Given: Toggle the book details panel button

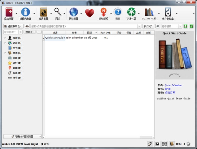Looking at the screenshot, I should (172, 144).
